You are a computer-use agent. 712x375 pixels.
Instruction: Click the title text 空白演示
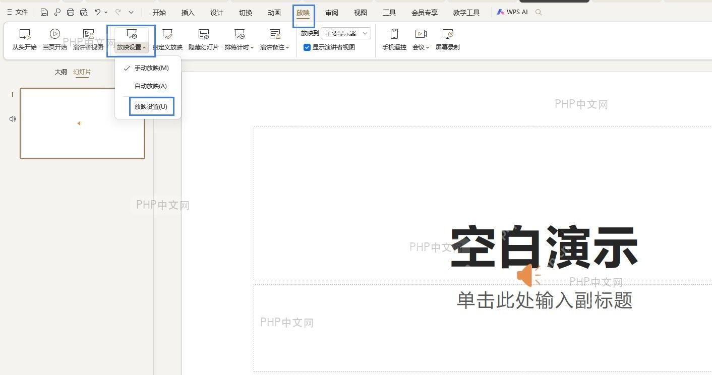click(545, 247)
